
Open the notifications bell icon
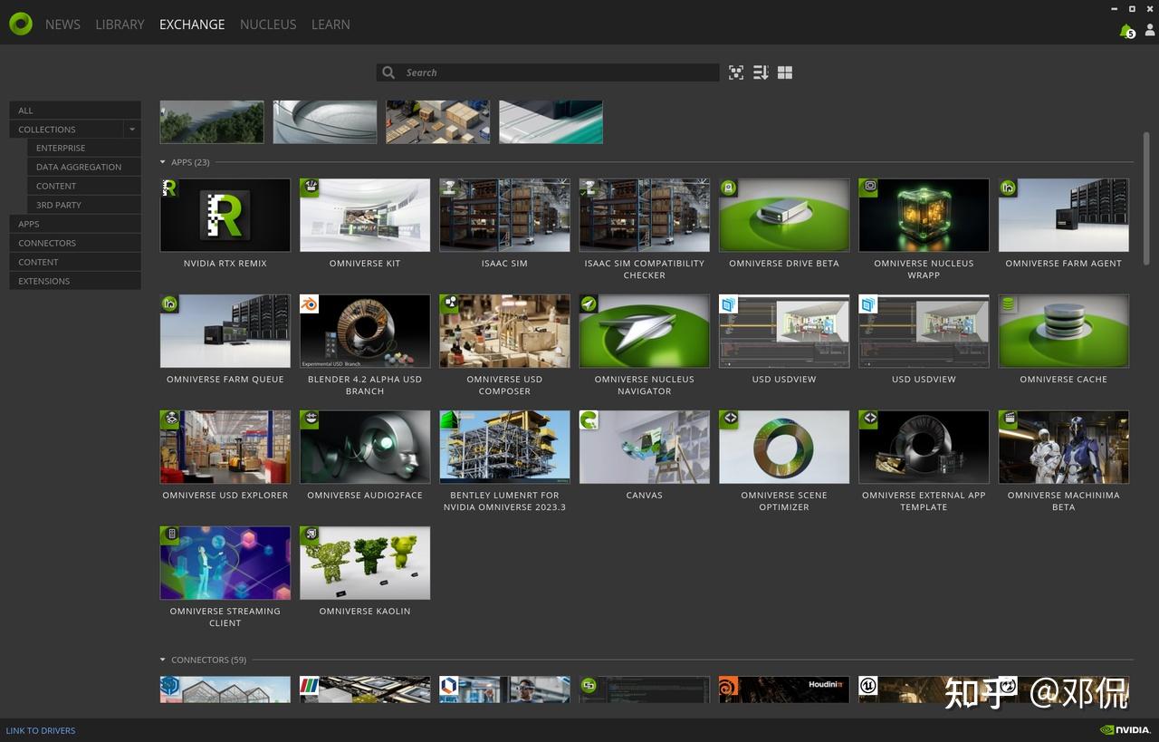pos(1126,31)
